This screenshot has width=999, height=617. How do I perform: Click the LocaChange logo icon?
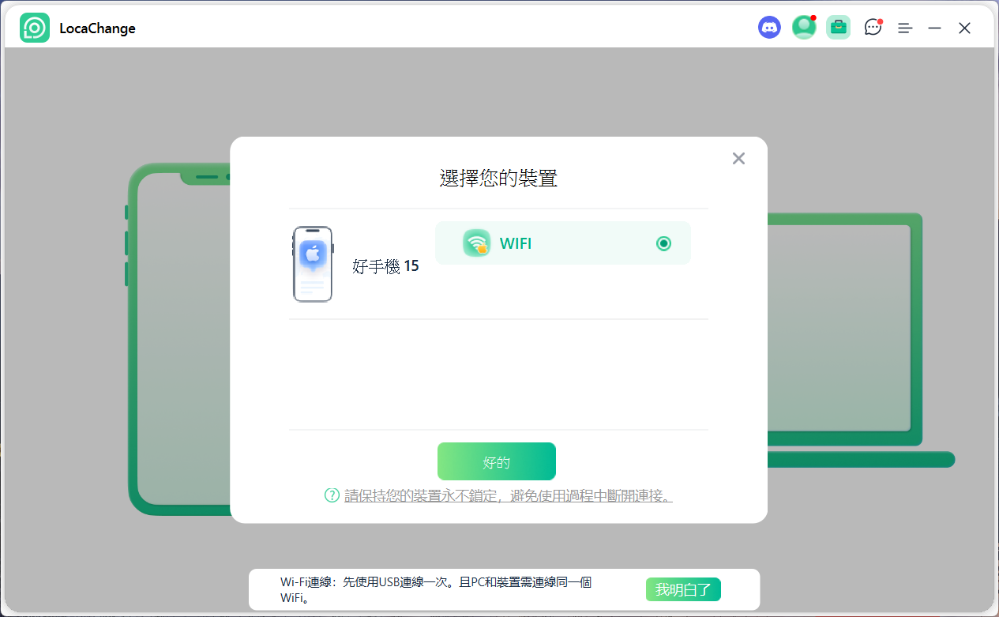coord(35,28)
